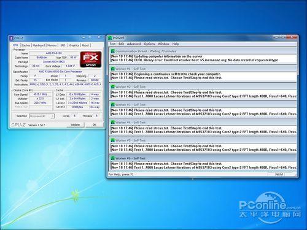Click the Validate button
Image resolution: width=307 pixels, height=230 pixels.
[x=76, y=125]
